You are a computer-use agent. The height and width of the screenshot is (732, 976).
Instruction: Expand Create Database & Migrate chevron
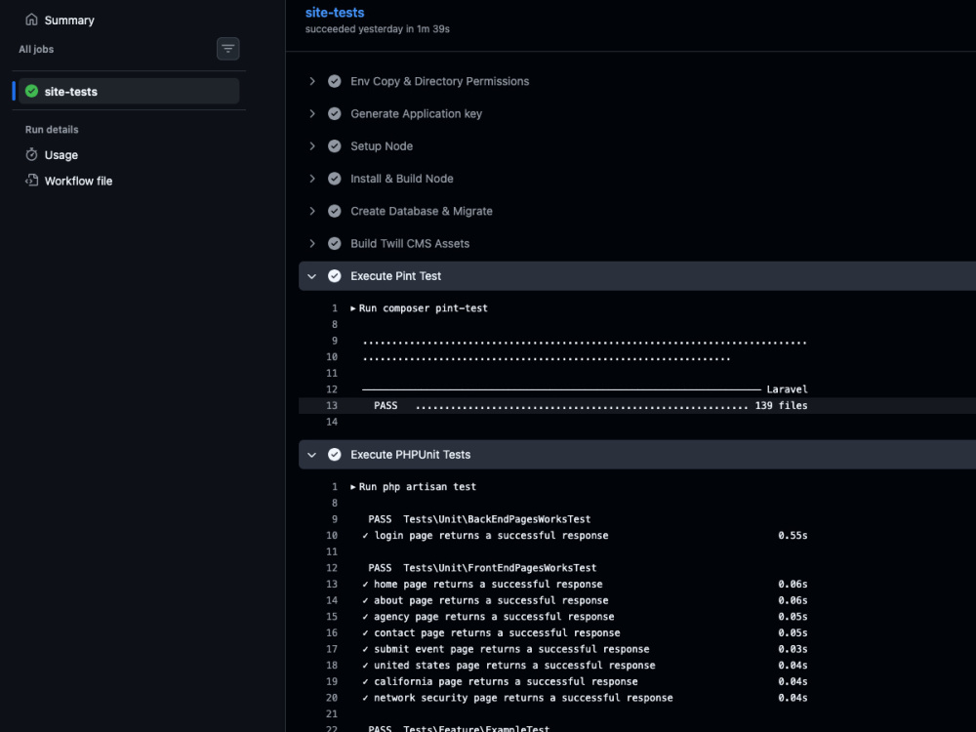[x=312, y=211]
